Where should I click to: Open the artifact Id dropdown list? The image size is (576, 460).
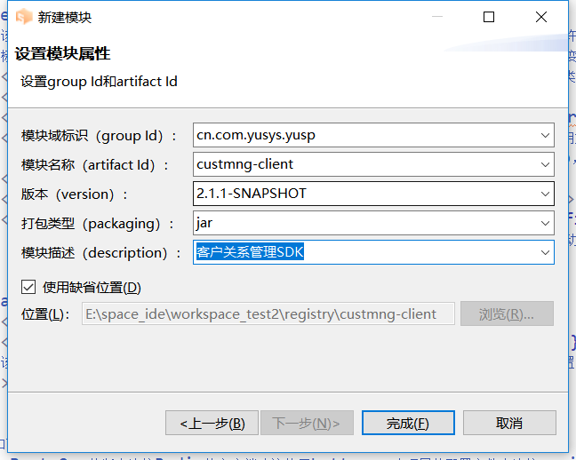pyautogui.click(x=545, y=164)
